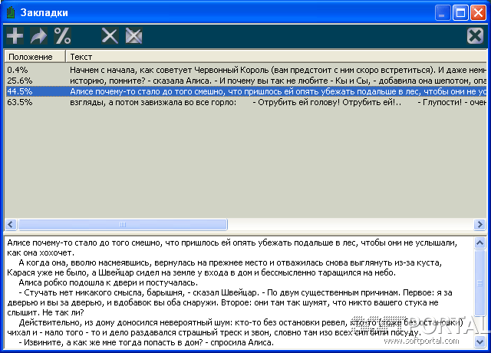491x353 pixels.
Task: Select bookmark position 0.4%
Action: pyautogui.click(x=18, y=70)
